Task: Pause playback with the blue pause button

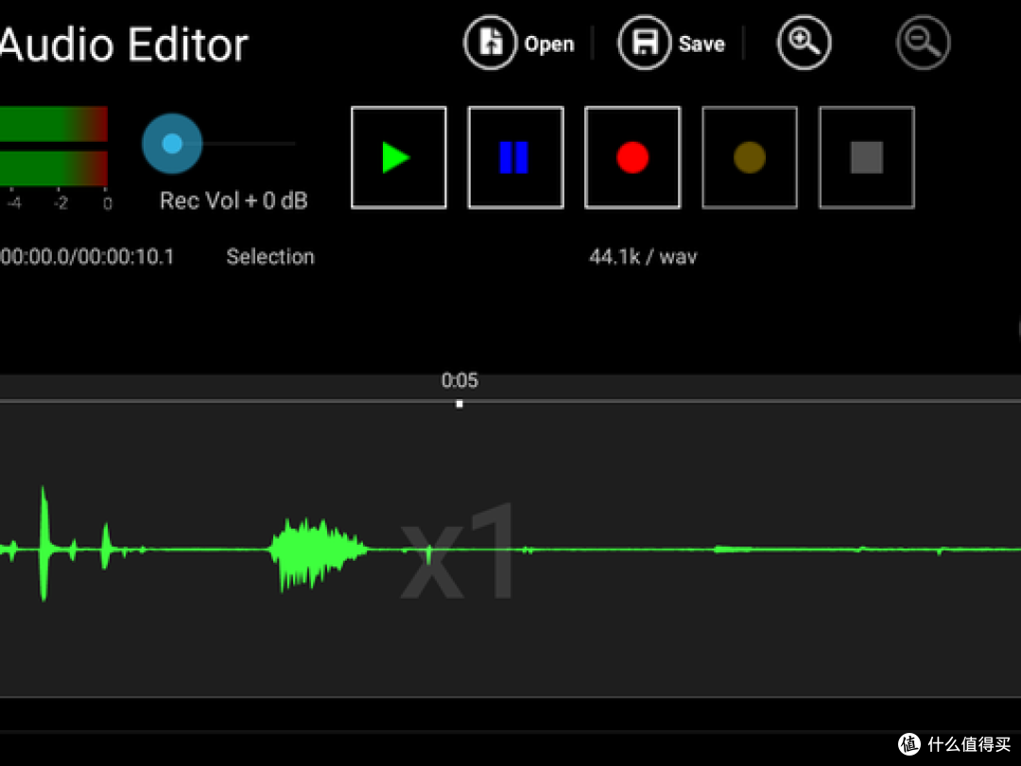Action: tap(516, 158)
